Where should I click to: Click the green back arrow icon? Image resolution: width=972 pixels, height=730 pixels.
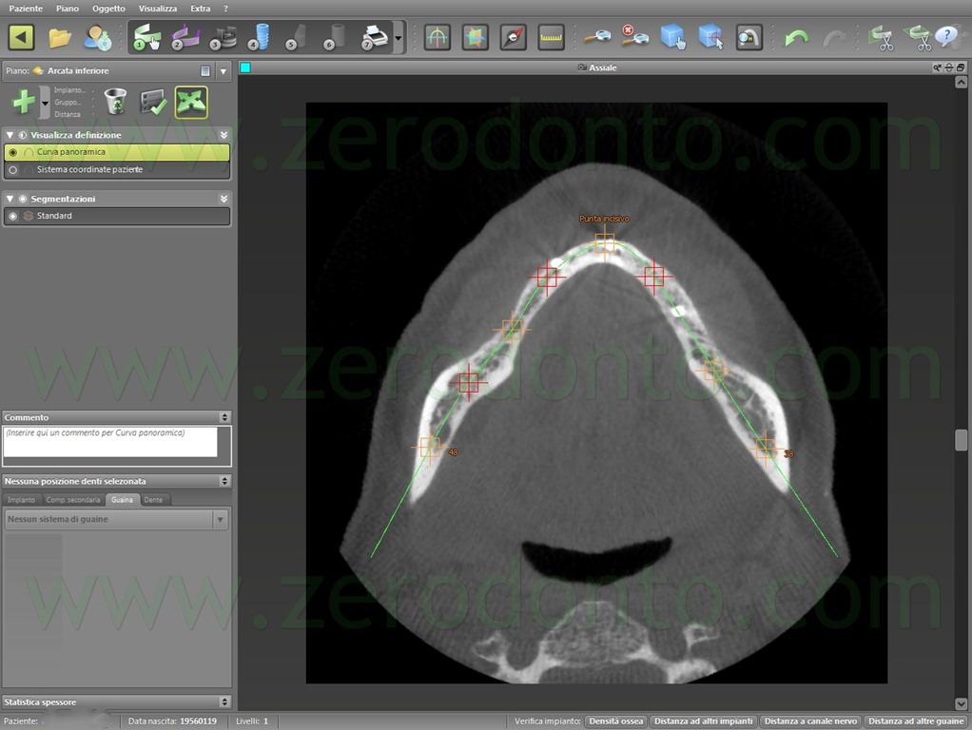(x=21, y=37)
